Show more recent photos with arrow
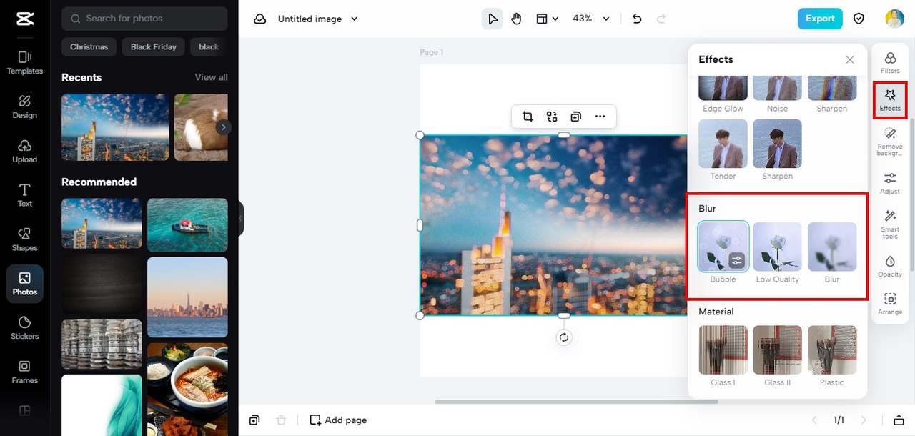The width and height of the screenshot is (915, 436). [224, 127]
